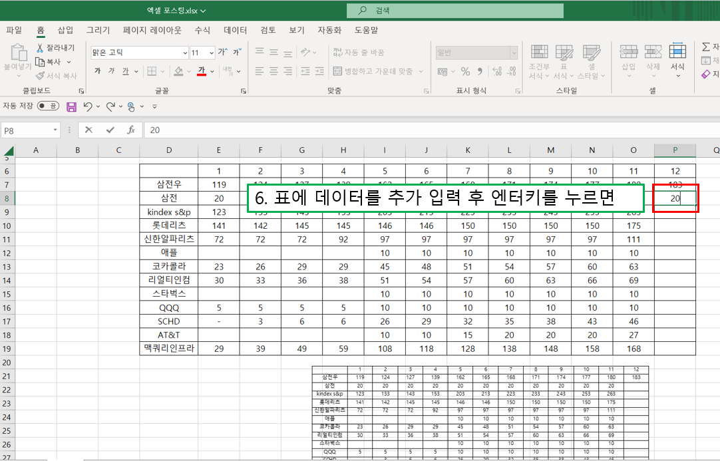The height and width of the screenshot is (461, 720).
Task: Open Cell Styles (셀 스타일)
Action: coord(592,61)
